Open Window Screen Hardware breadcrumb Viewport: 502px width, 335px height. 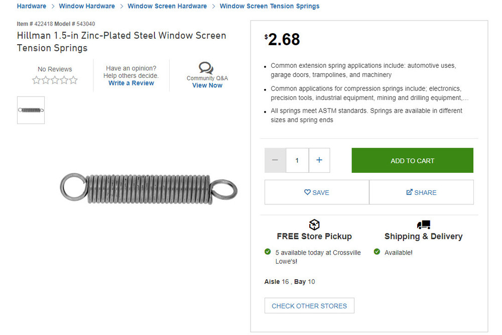167,6
